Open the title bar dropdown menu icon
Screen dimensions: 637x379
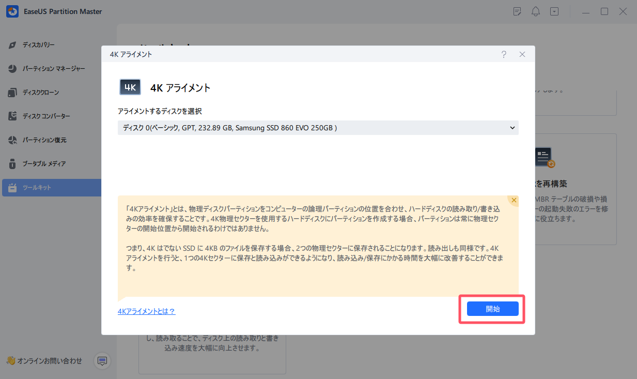[x=554, y=11]
